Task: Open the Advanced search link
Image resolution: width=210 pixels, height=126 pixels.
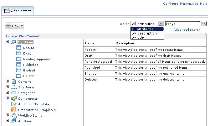Action: pos(187,30)
